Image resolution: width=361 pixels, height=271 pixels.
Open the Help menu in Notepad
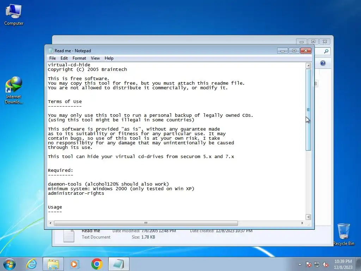pos(109,58)
